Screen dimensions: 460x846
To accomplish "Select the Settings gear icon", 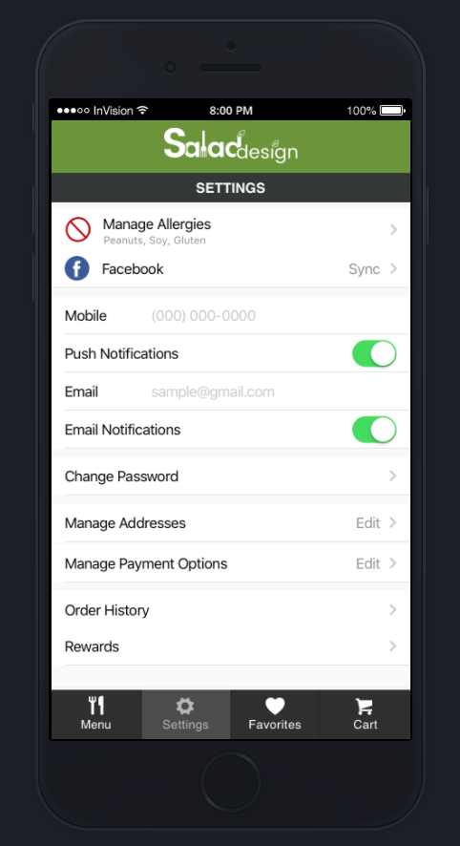I will 185,706.
